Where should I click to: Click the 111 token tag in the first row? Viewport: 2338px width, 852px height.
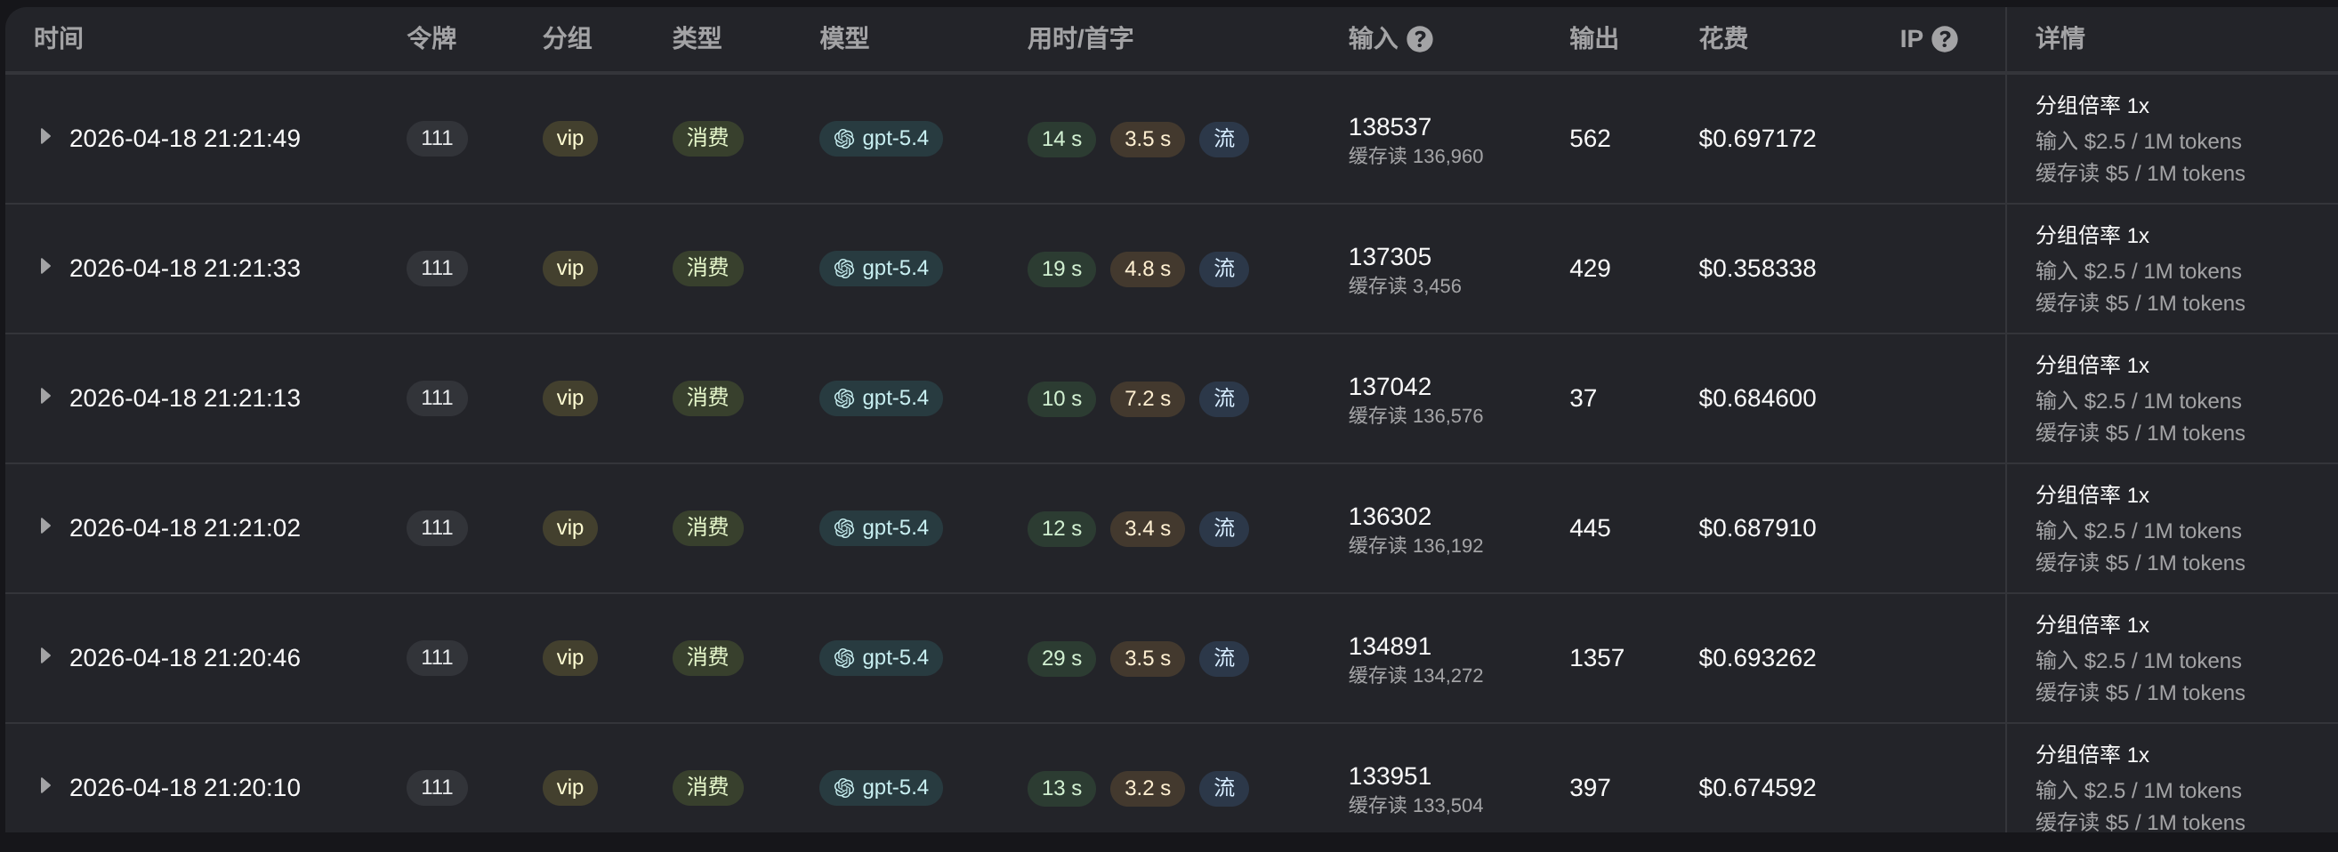tap(437, 138)
